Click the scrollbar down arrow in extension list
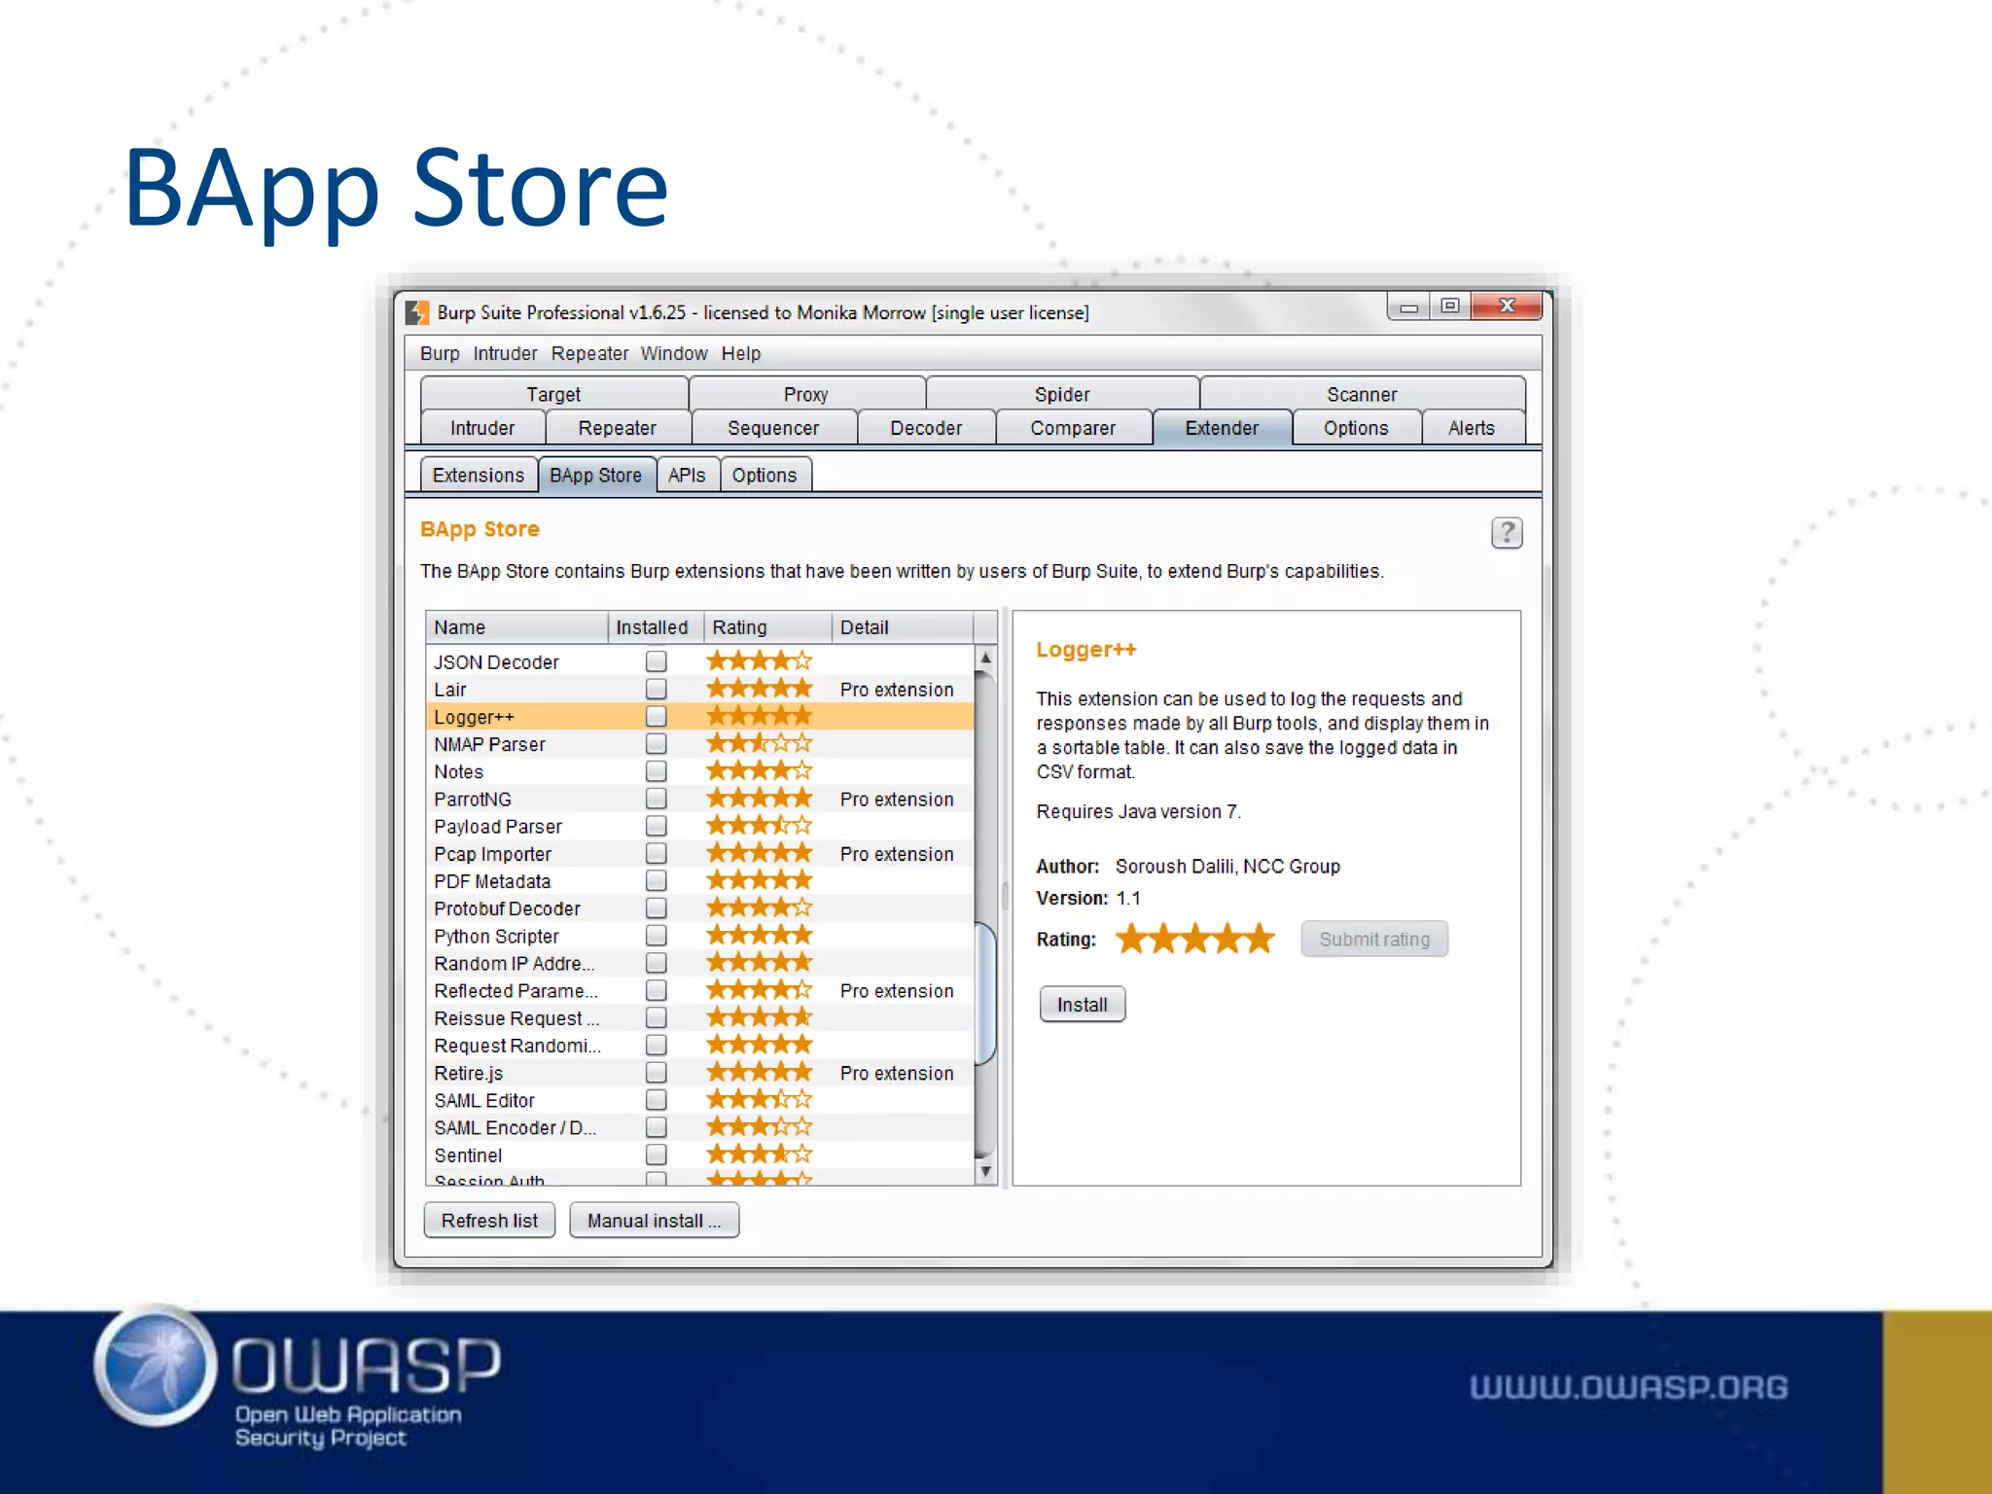 985,1171
